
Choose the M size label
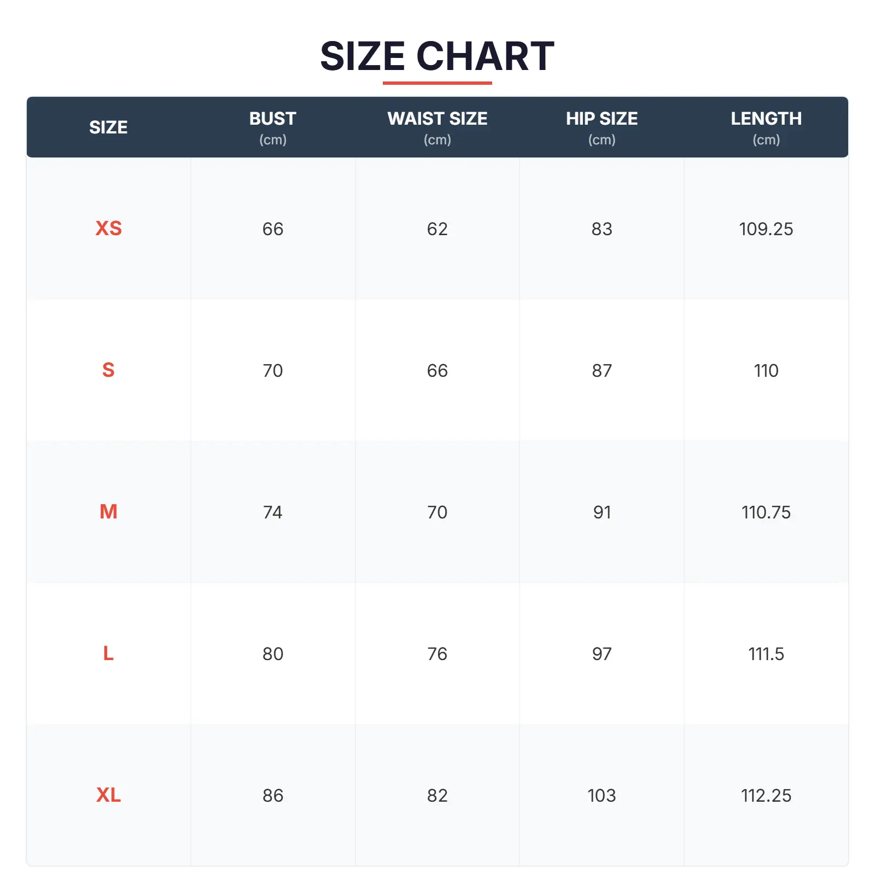108,512
